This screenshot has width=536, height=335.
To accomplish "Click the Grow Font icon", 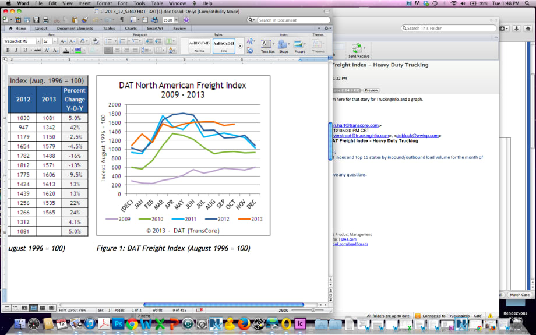I will coord(63,41).
